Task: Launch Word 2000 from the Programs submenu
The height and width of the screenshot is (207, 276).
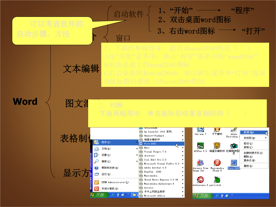Action: pyautogui.click(x=162, y=144)
